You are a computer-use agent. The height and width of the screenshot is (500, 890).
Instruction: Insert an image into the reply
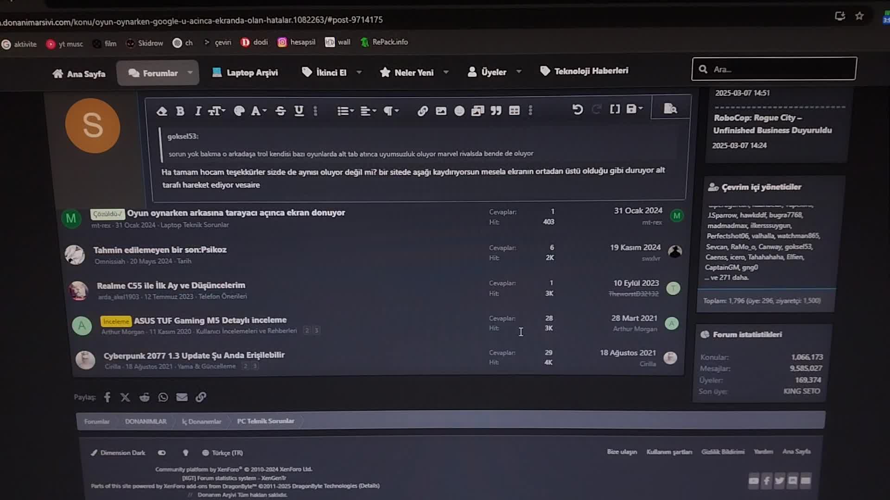pos(441,111)
